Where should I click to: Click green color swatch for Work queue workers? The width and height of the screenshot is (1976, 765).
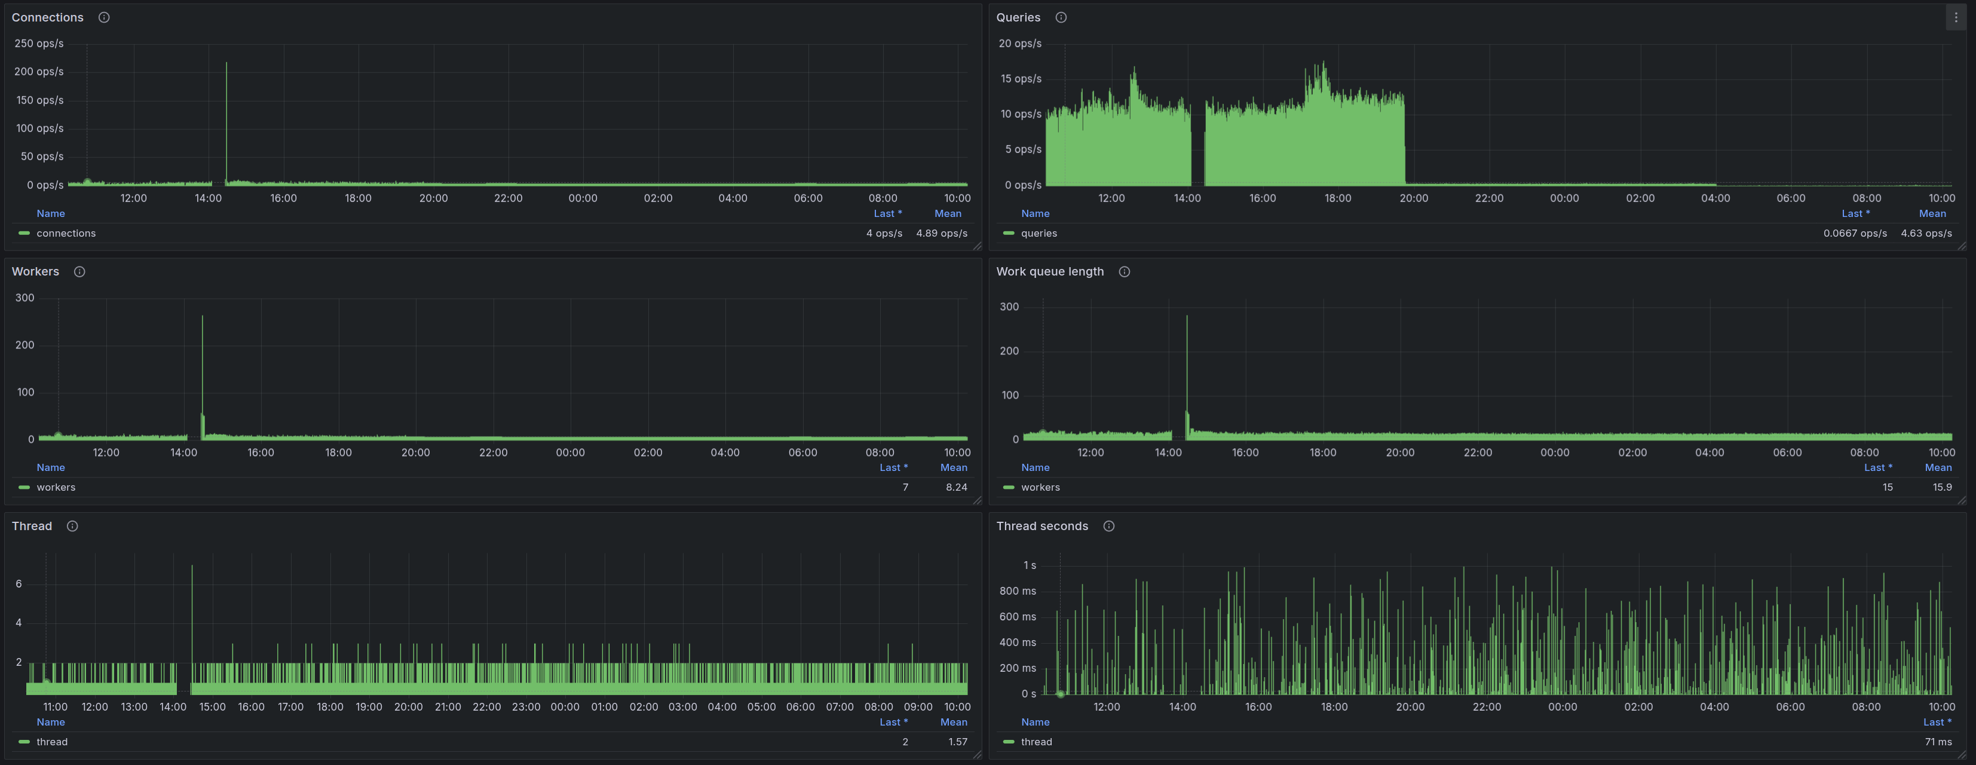coord(1009,488)
